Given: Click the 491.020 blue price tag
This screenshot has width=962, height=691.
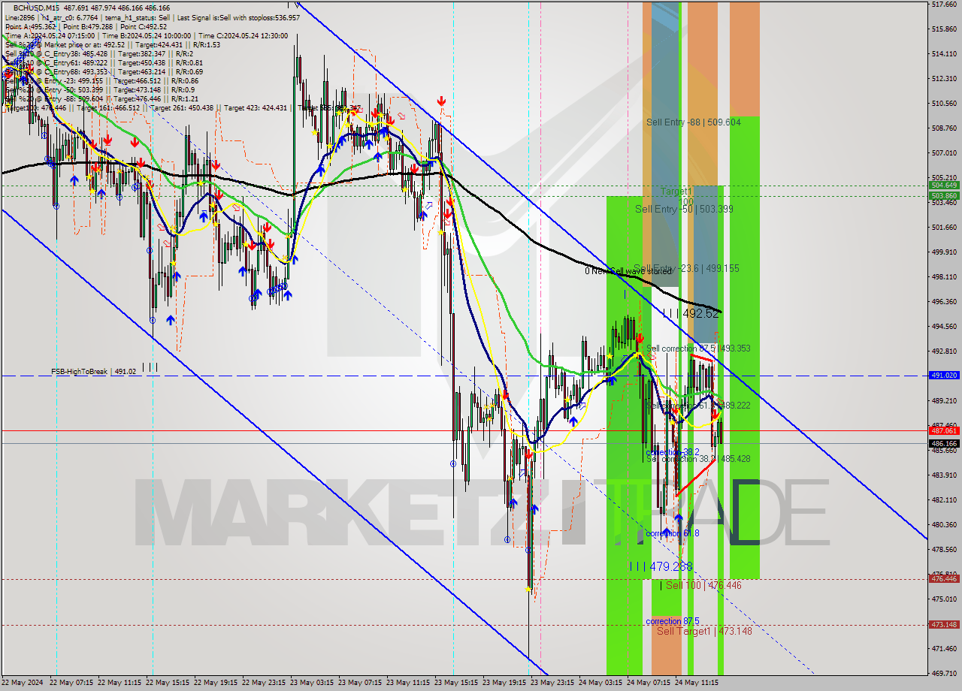Looking at the screenshot, I should 944,375.
